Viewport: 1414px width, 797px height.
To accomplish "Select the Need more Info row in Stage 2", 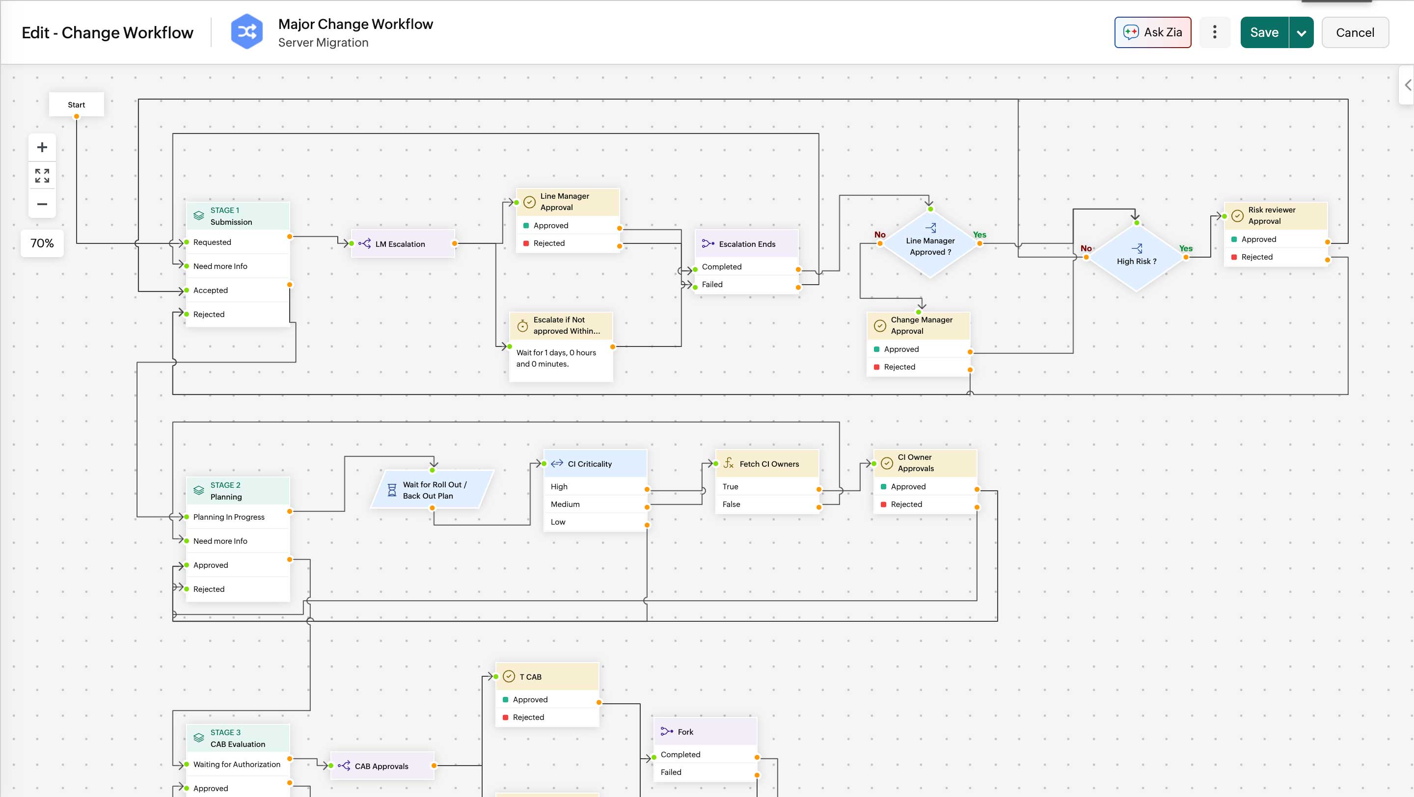I will click(238, 541).
